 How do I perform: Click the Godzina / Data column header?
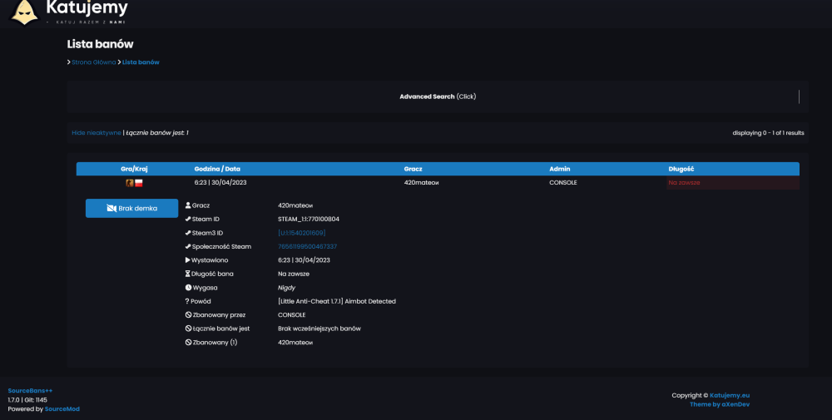point(217,169)
